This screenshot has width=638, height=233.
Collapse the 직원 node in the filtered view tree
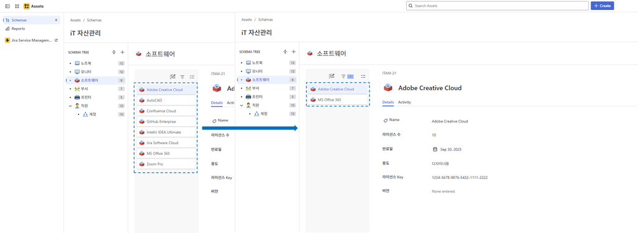(242, 105)
